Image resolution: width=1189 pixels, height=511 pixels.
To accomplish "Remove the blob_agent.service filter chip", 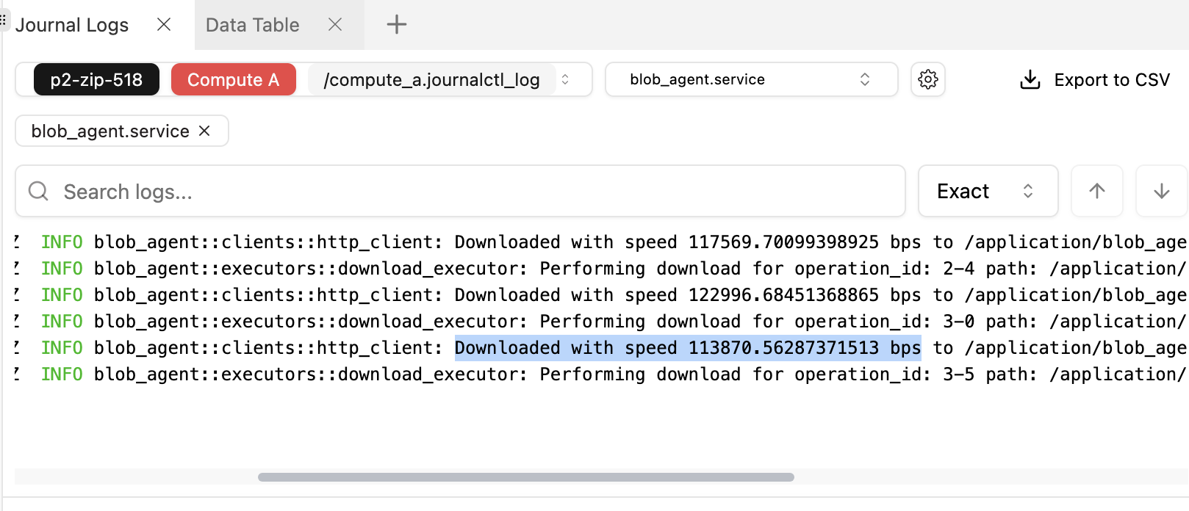I will pyautogui.click(x=204, y=131).
